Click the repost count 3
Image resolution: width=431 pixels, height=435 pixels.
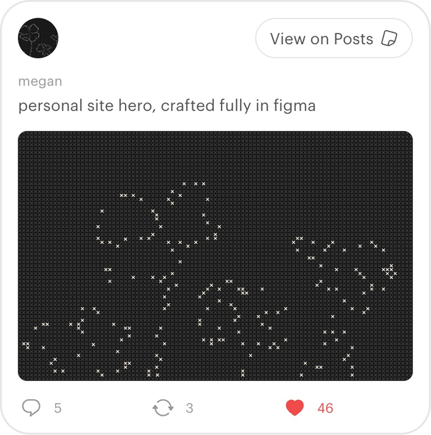coord(189,408)
